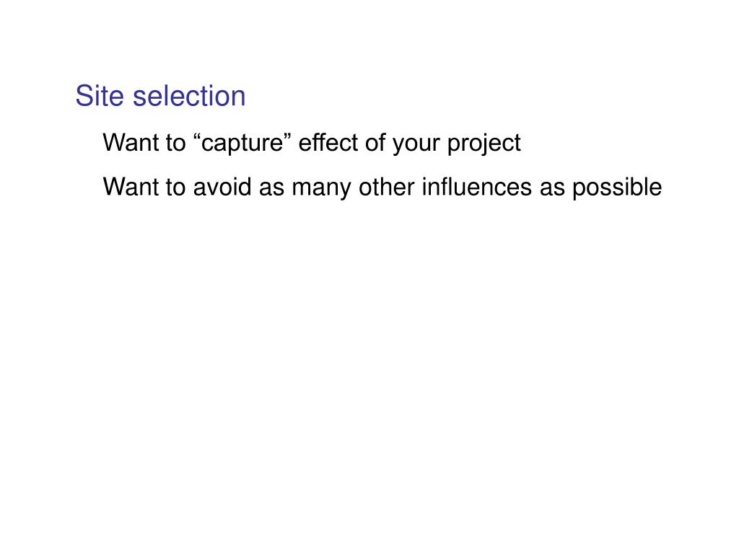Select the word 'avoid' in second line

222,187
